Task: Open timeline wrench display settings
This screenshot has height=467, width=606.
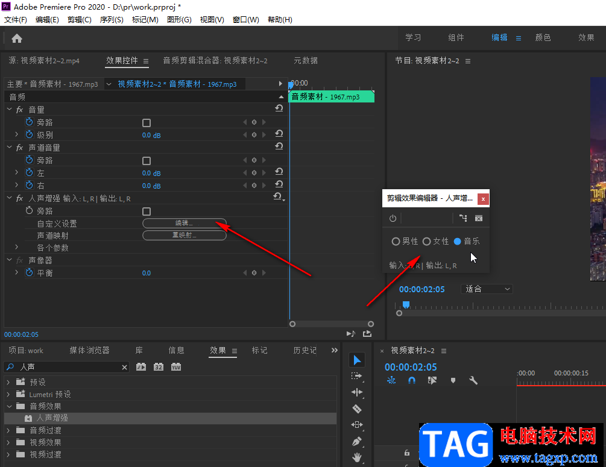Action: [x=473, y=380]
